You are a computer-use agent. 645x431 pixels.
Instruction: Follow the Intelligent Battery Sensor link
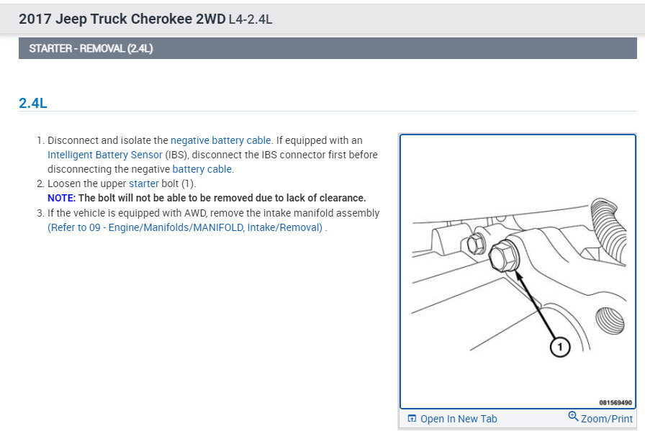105,155
